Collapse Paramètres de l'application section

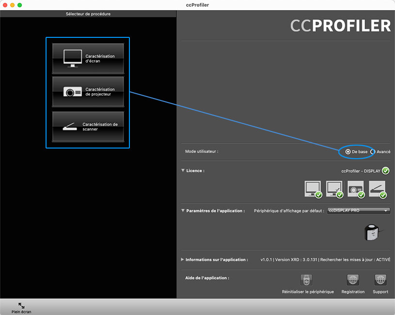(183, 211)
